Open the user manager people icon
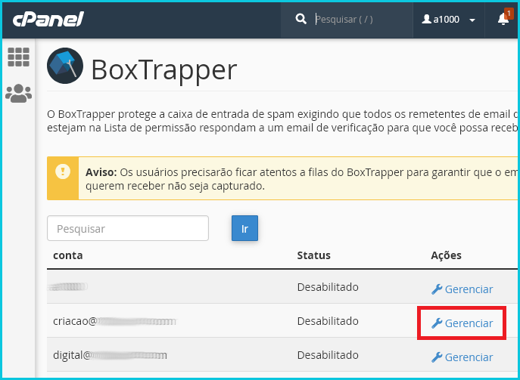This screenshot has height=380, width=520. coord(19,94)
